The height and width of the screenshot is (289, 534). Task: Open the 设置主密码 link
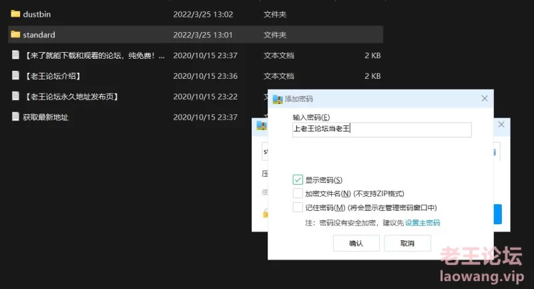423,223
